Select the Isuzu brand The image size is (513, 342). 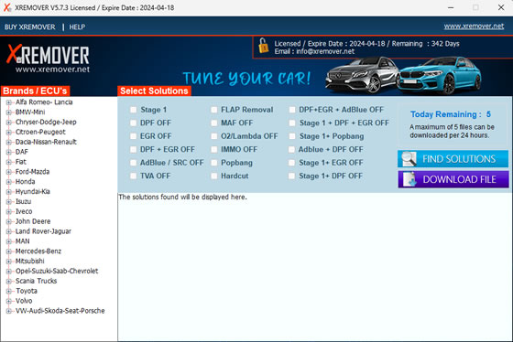[23, 201]
